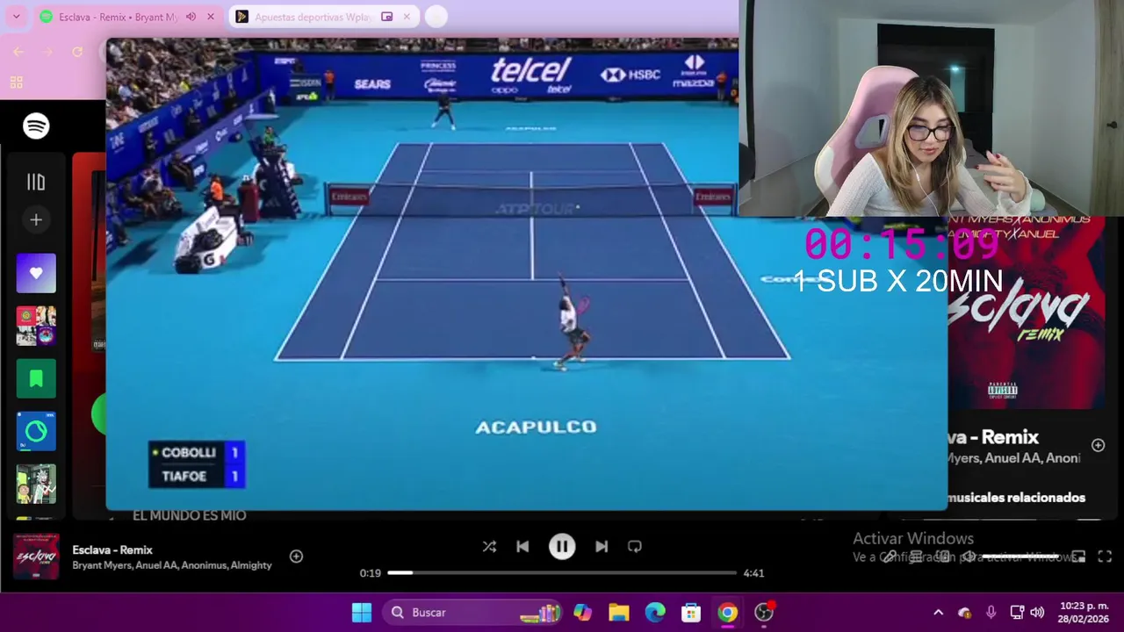The image size is (1124, 632).
Task: Open the Windows Start menu
Action: coord(362,613)
